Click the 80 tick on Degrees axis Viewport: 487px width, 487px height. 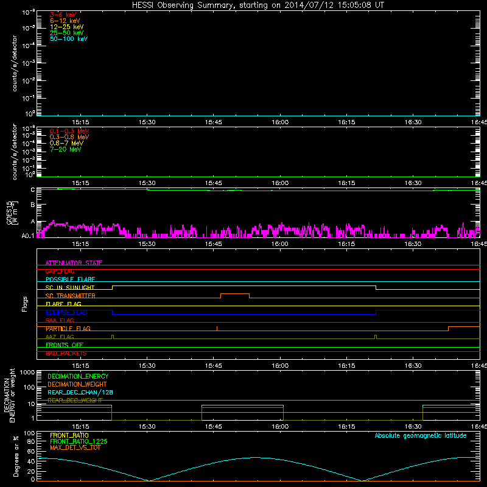(x=31, y=442)
